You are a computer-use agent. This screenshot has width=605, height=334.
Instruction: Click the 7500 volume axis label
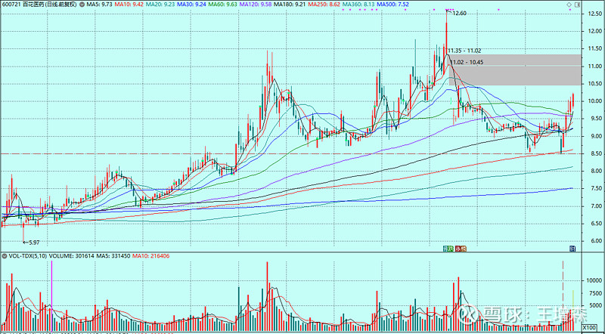[595, 293]
